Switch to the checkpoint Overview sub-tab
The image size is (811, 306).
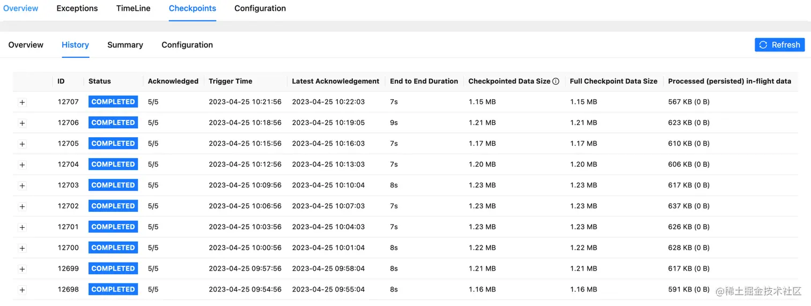[26, 45]
